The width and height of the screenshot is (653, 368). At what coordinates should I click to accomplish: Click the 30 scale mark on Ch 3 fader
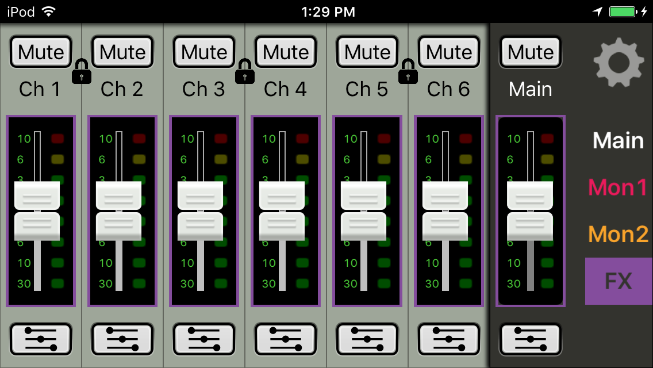pos(187,284)
